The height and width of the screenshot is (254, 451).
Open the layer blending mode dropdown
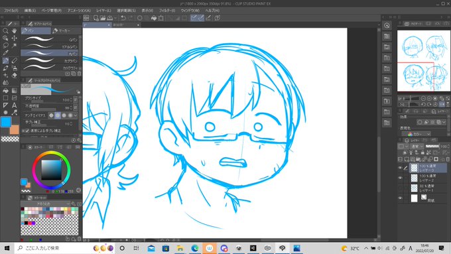tap(417, 147)
